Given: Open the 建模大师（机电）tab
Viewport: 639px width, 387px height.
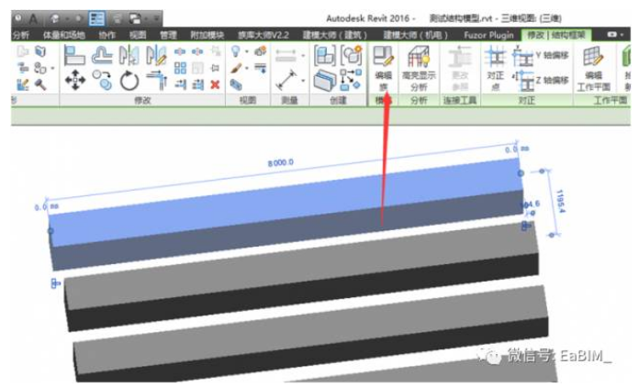Looking at the screenshot, I should click(416, 35).
